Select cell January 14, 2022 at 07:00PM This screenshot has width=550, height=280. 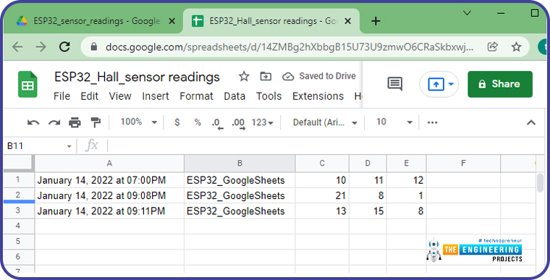[x=109, y=180]
